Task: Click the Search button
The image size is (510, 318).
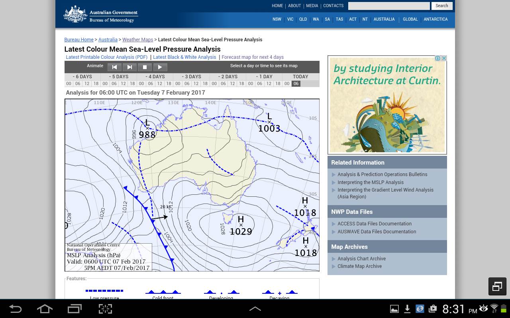Action: click(x=441, y=6)
